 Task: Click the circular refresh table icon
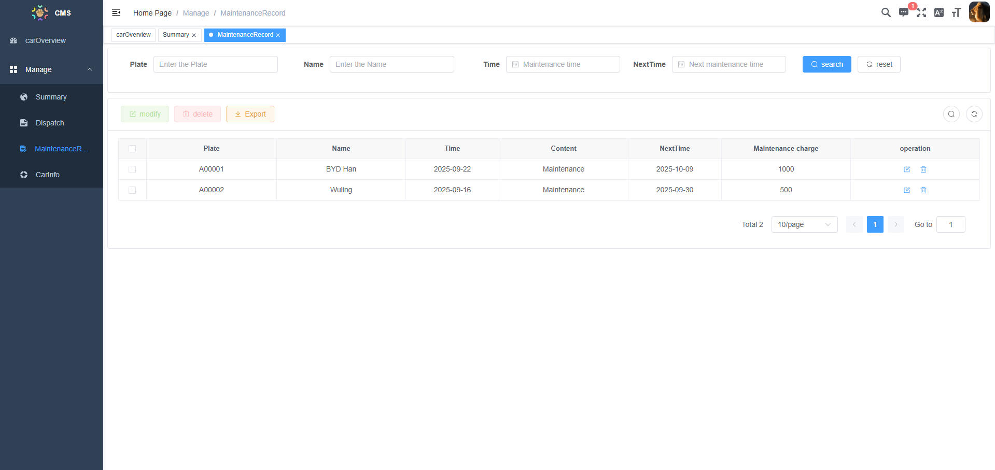974,114
